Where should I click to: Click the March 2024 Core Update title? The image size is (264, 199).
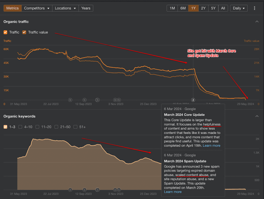click(x=184, y=114)
